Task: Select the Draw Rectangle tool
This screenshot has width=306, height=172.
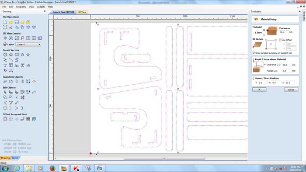Action: coord(17,55)
